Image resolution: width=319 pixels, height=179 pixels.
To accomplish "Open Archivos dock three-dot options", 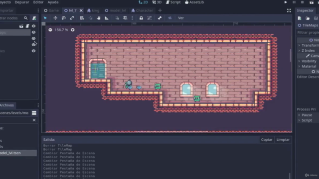I will click(38, 105).
